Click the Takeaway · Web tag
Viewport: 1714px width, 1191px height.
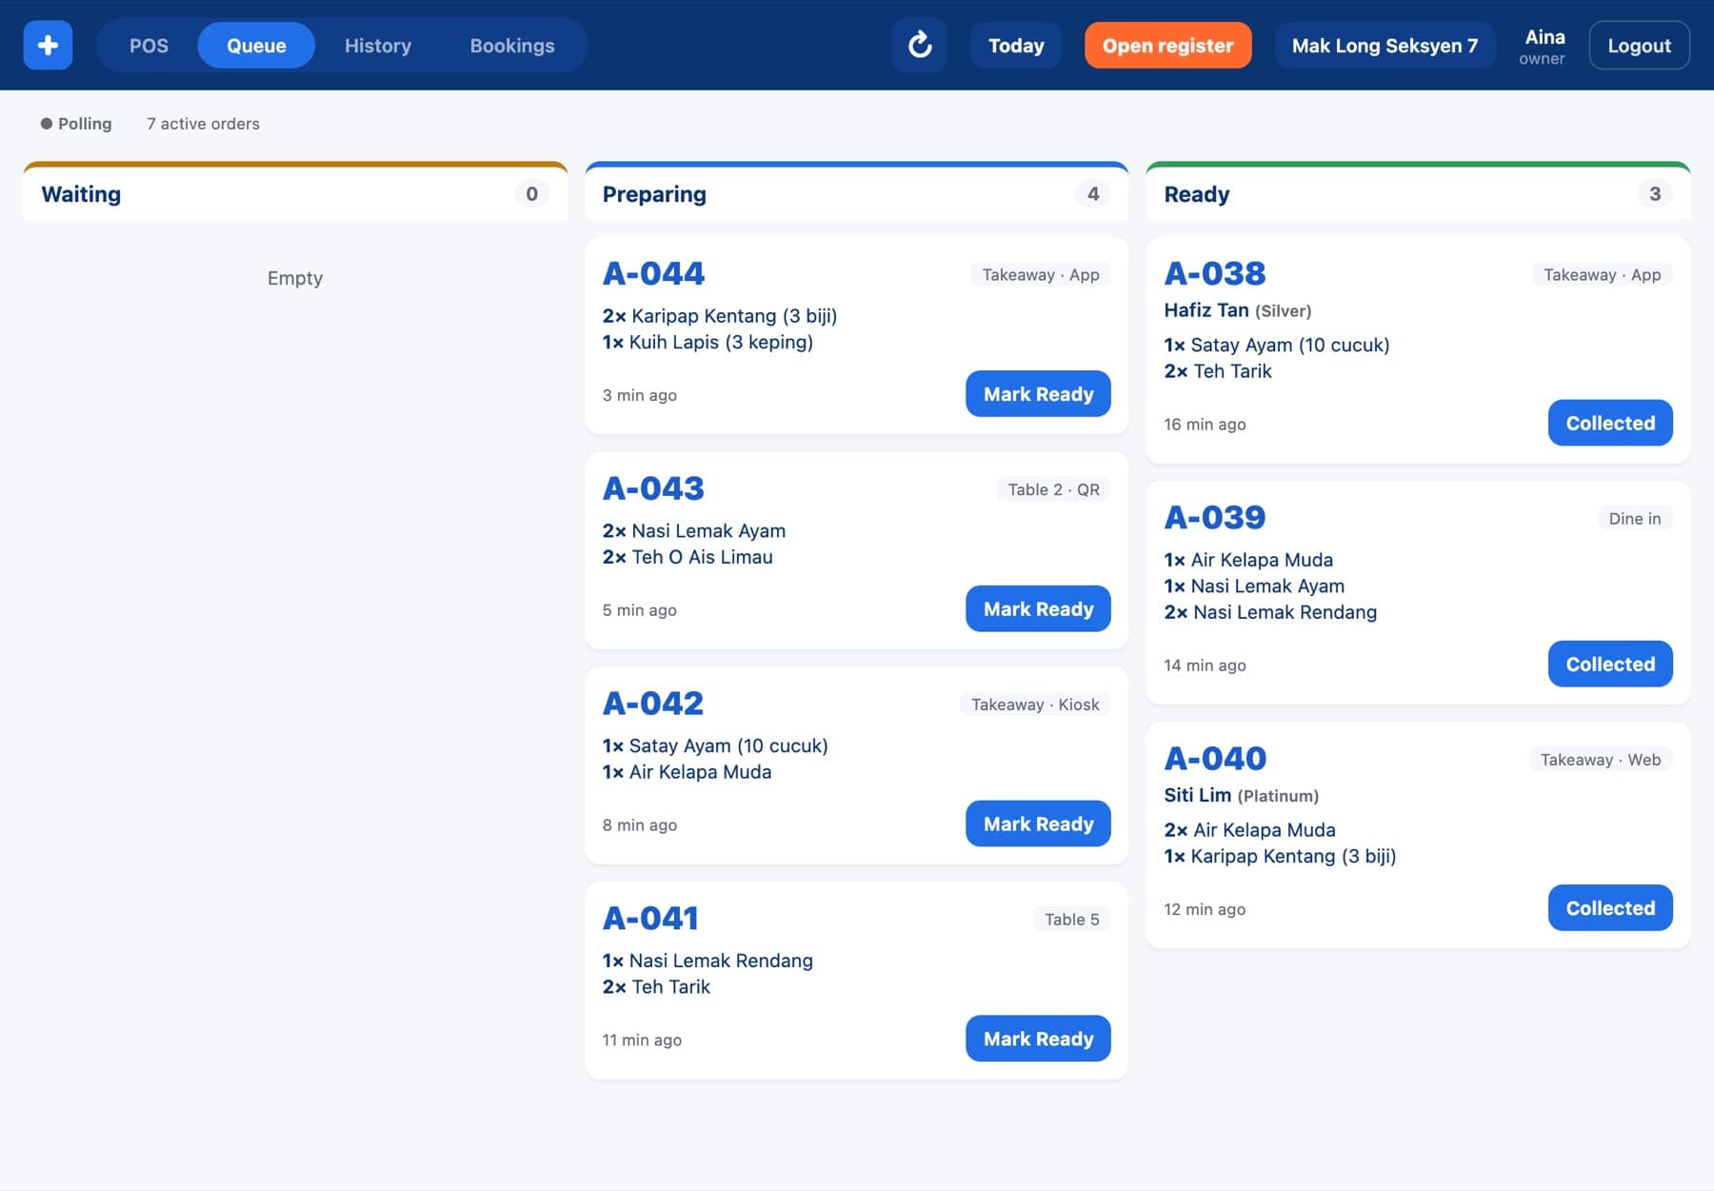pyautogui.click(x=1601, y=760)
